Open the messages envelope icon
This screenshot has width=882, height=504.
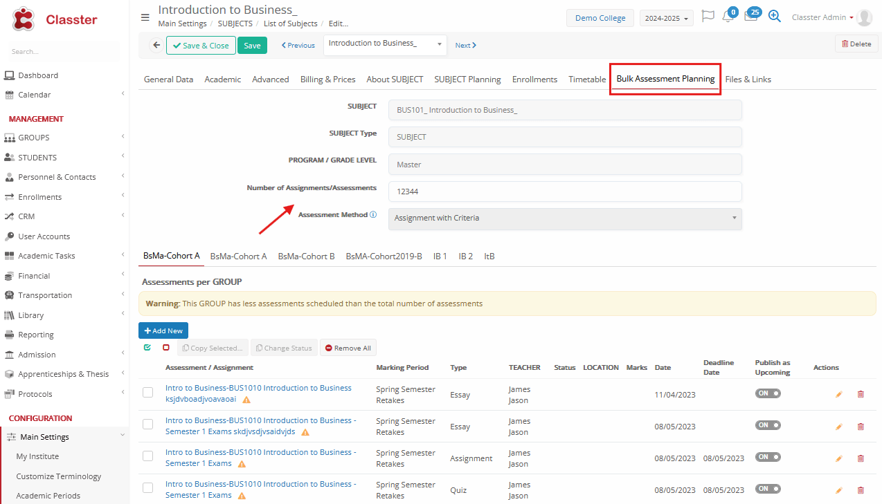(x=750, y=17)
